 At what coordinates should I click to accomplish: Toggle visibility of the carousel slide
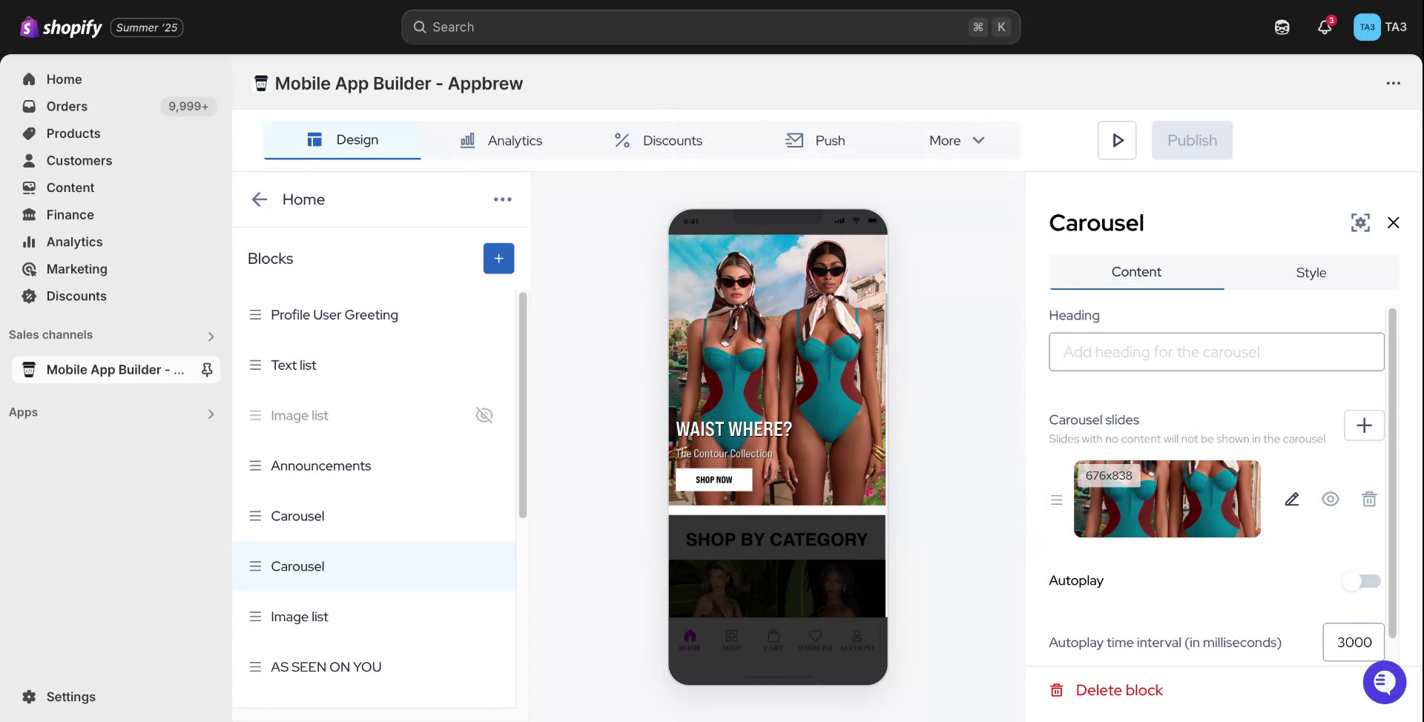[1331, 499]
